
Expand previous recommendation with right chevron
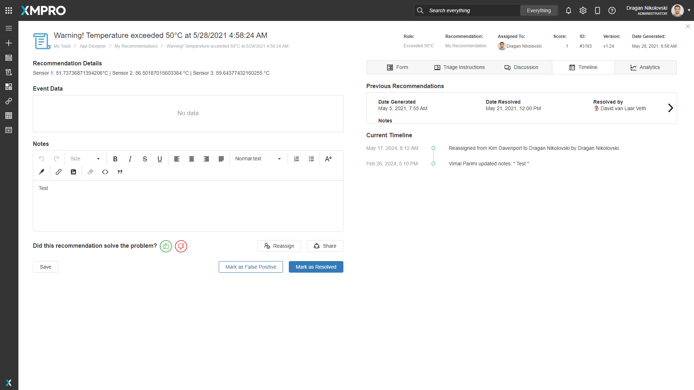[671, 108]
